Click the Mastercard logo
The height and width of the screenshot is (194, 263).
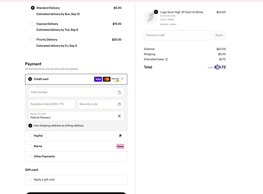click(107, 79)
